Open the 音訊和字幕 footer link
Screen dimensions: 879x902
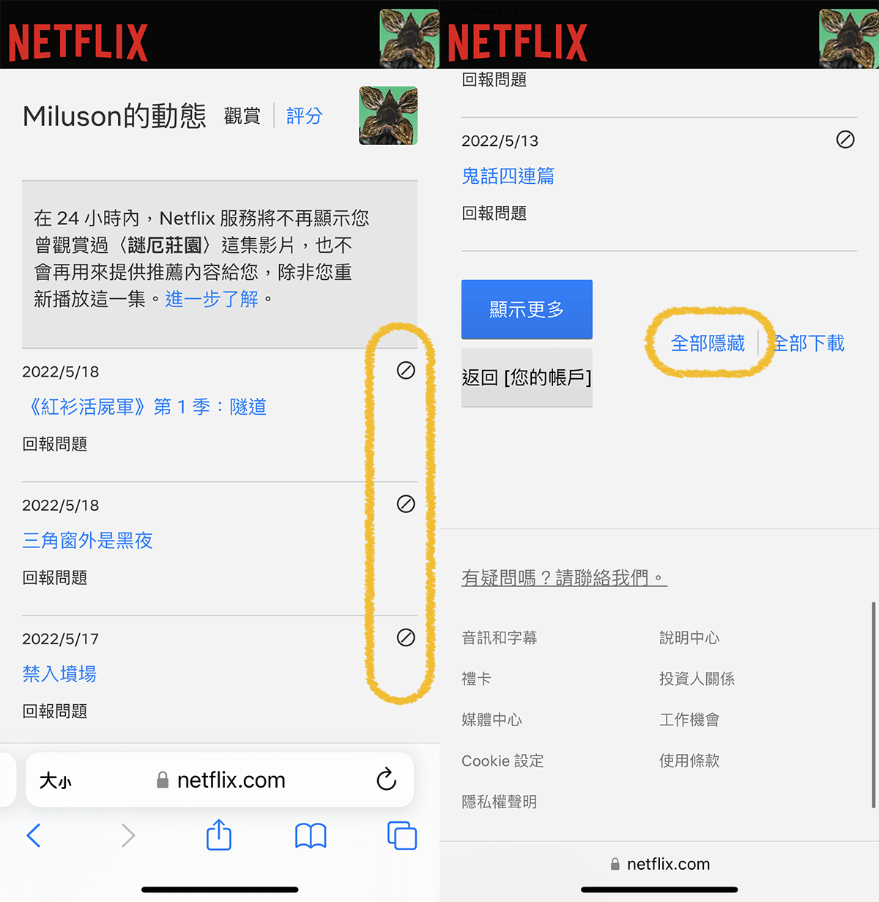[500, 637]
